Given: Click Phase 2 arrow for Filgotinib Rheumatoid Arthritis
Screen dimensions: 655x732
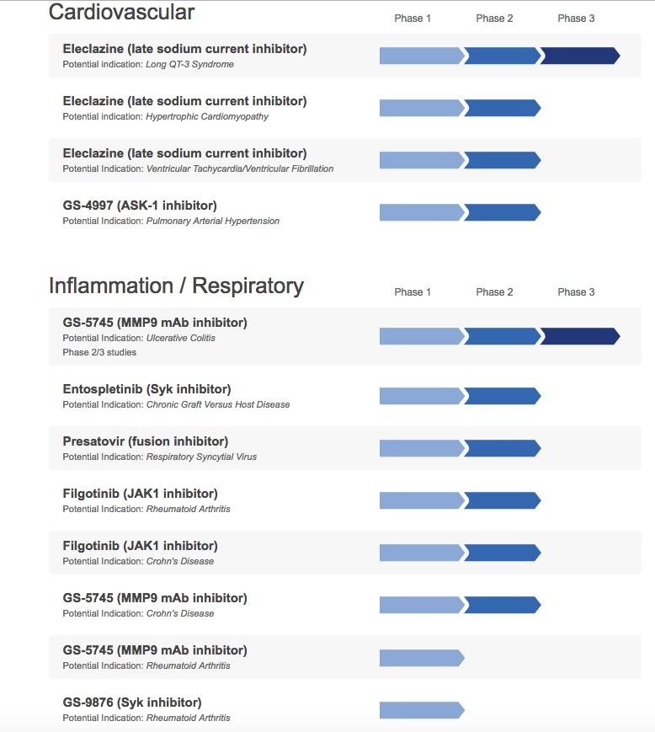Looking at the screenshot, I should pos(502,500).
